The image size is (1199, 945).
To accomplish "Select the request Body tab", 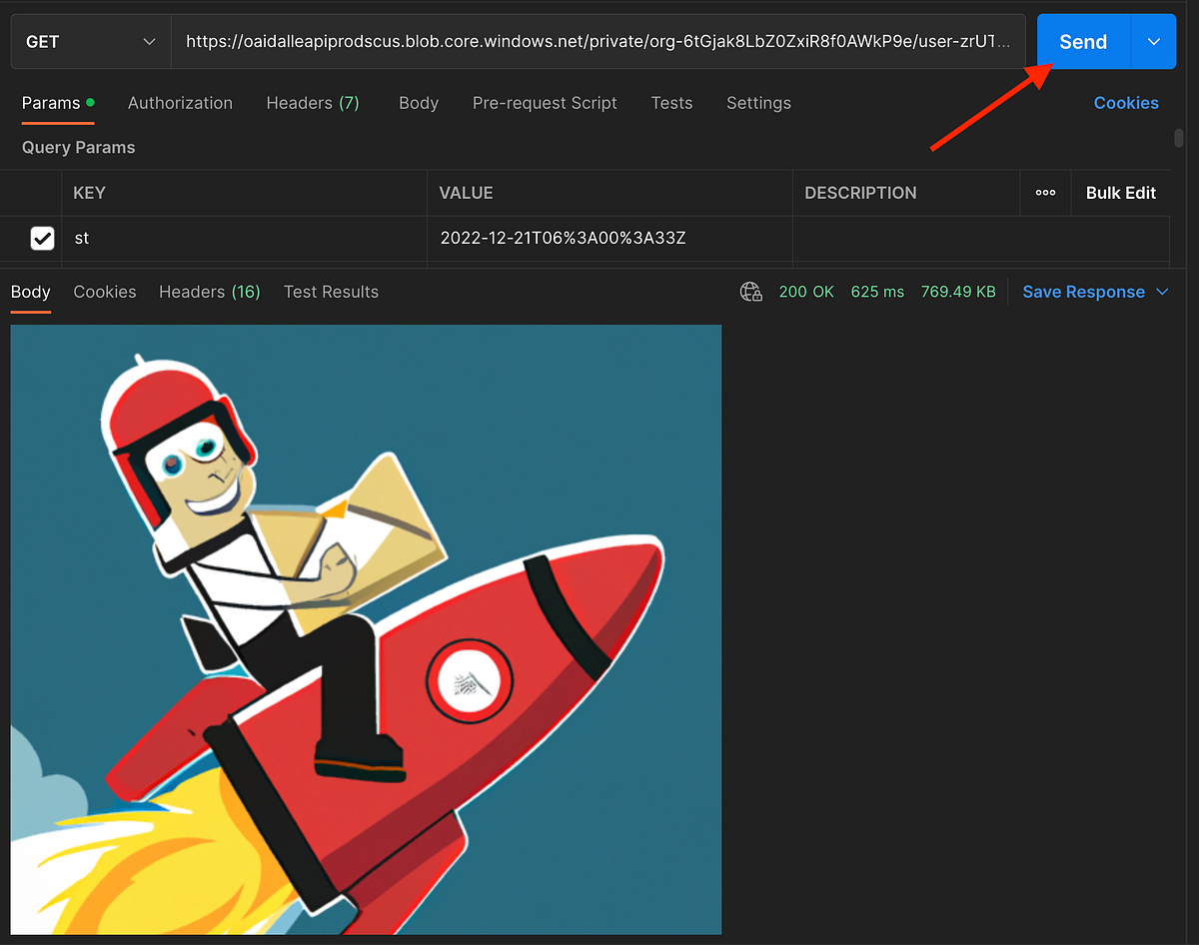I will click(x=418, y=103).
